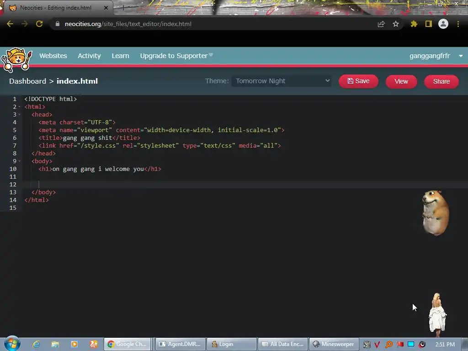Click the '/style.css' href value
468x351 pixels.
[98, 146]
